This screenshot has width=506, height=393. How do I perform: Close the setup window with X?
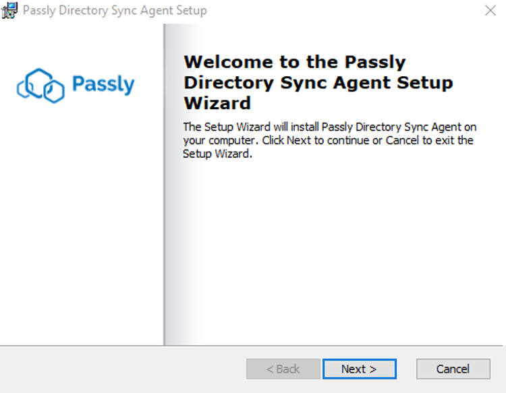[490, 11]
